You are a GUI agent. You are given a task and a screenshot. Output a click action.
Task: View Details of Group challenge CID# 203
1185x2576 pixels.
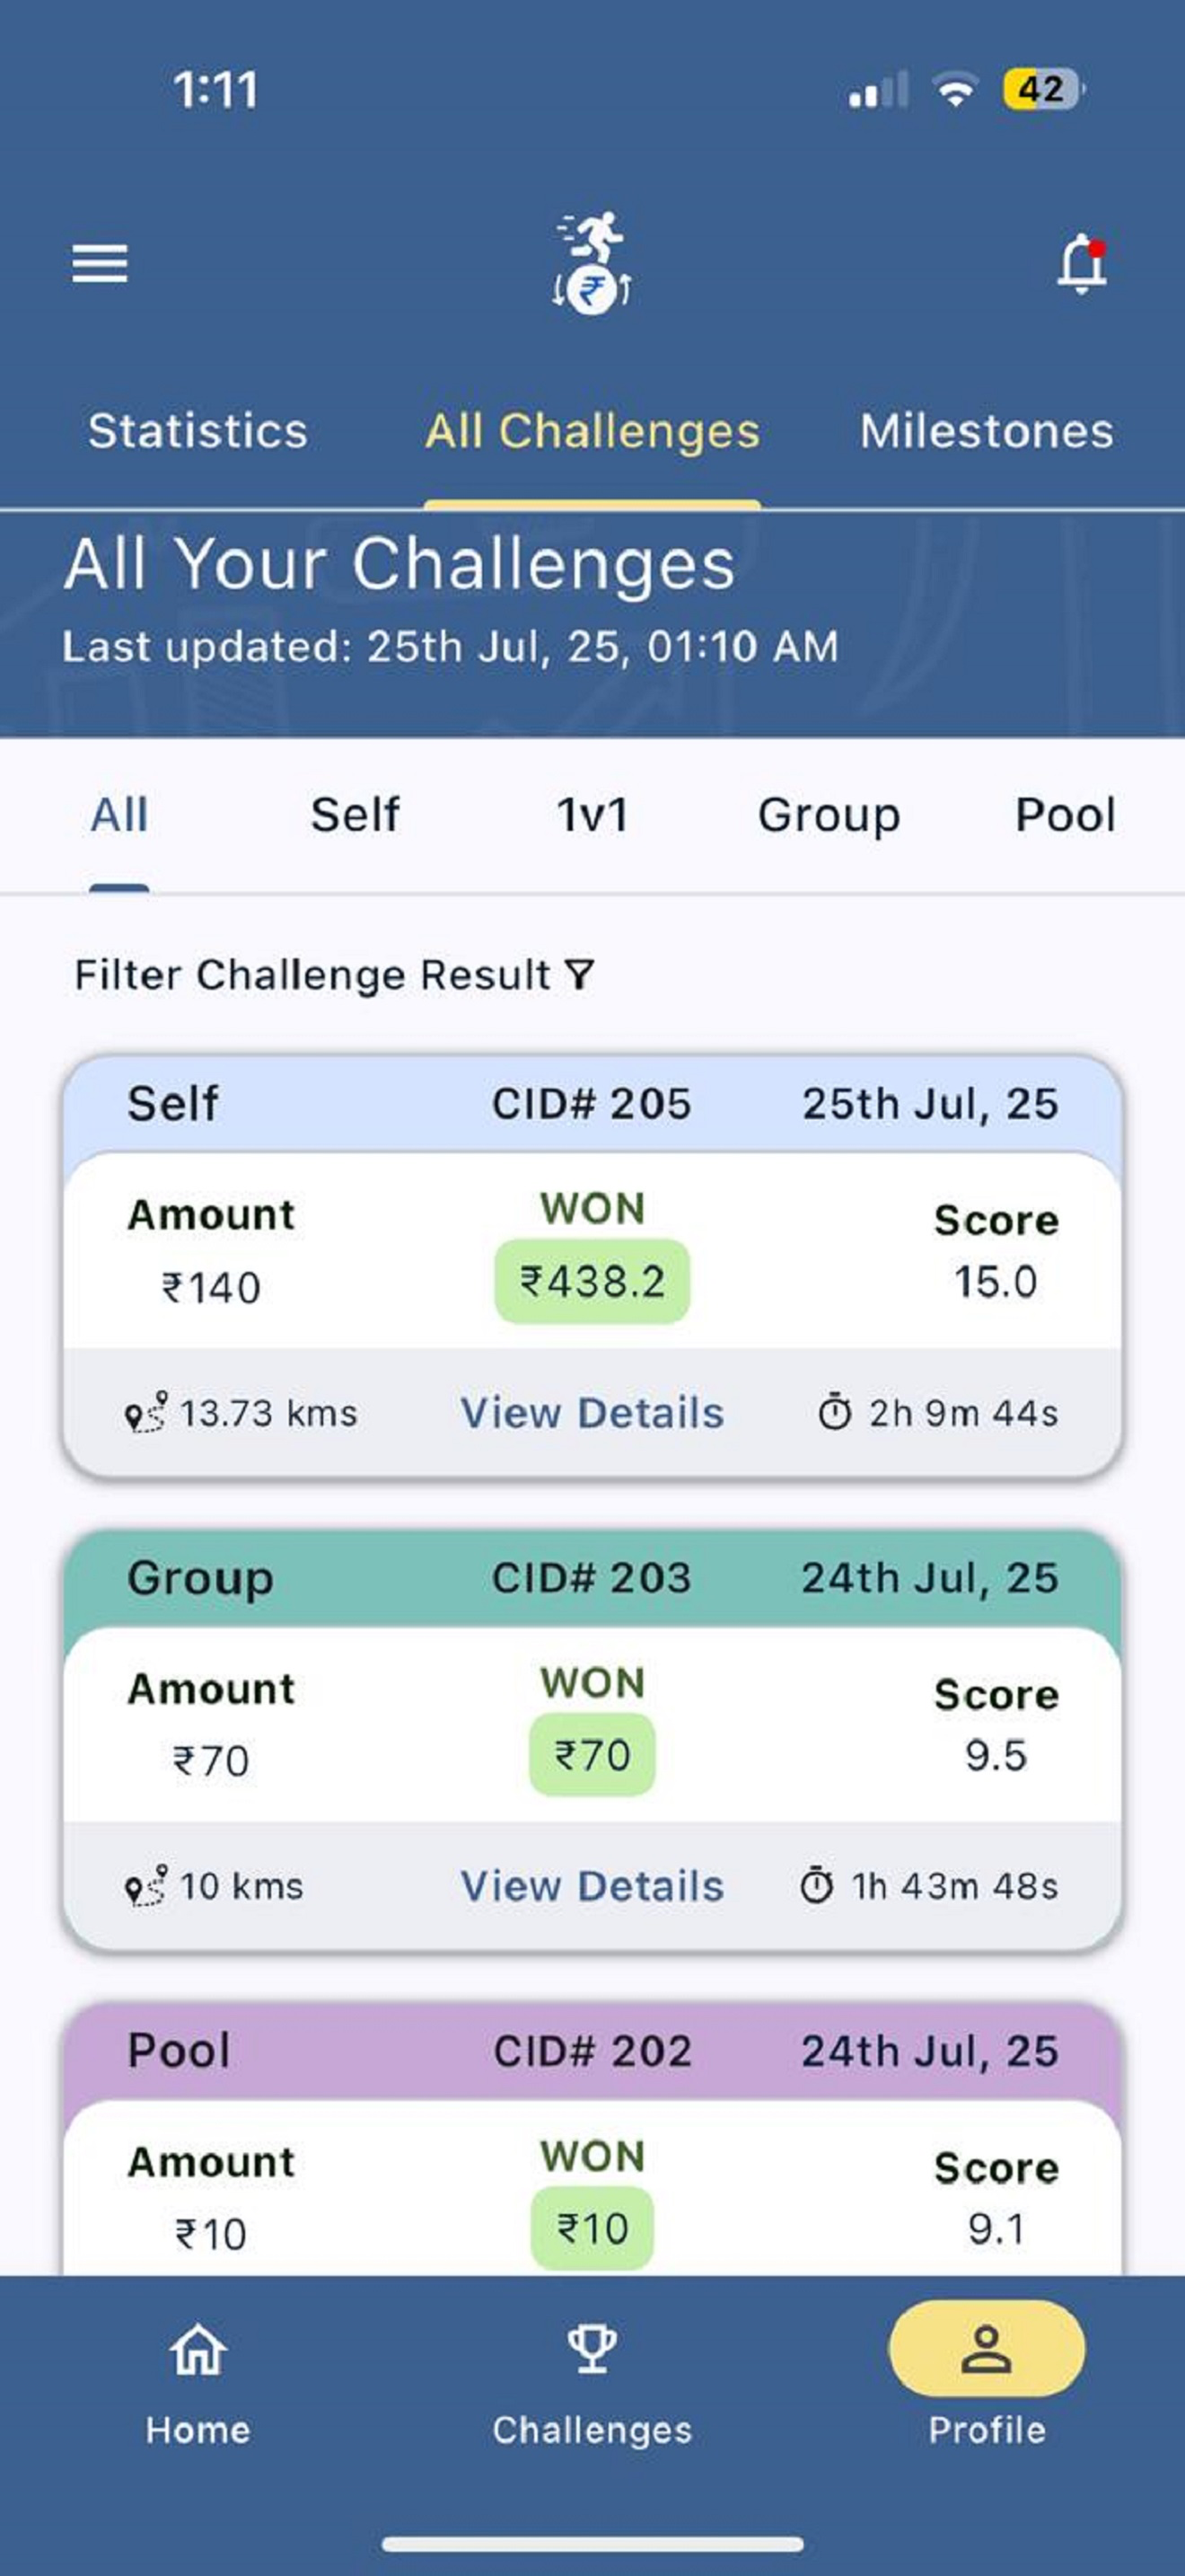[x=592, y=1885]
